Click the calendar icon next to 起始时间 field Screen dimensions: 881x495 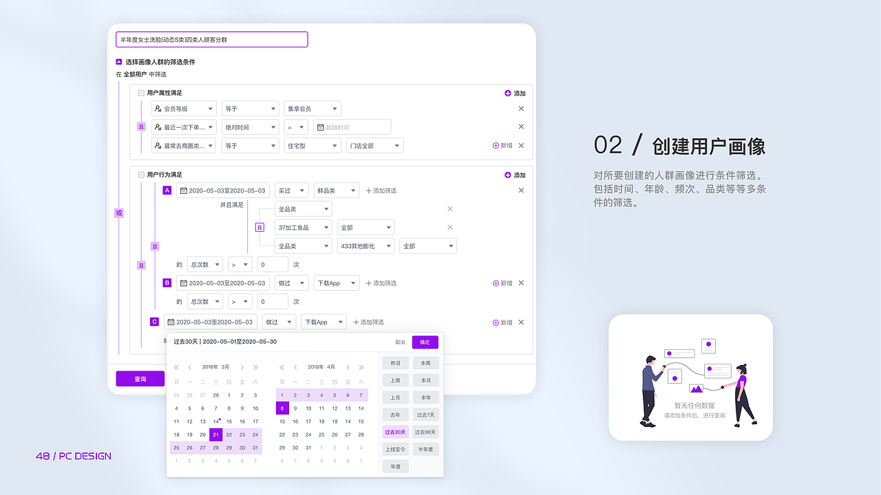[x=321, y=126]
